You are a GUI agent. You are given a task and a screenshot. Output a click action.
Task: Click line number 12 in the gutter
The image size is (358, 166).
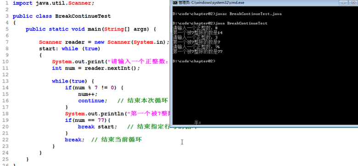pyautogui.click(x=5, y=75)
